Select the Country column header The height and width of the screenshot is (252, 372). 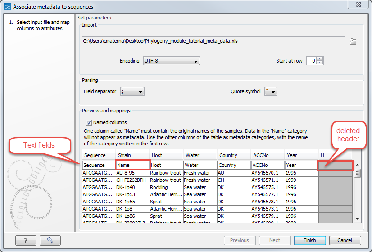point(234,155)
